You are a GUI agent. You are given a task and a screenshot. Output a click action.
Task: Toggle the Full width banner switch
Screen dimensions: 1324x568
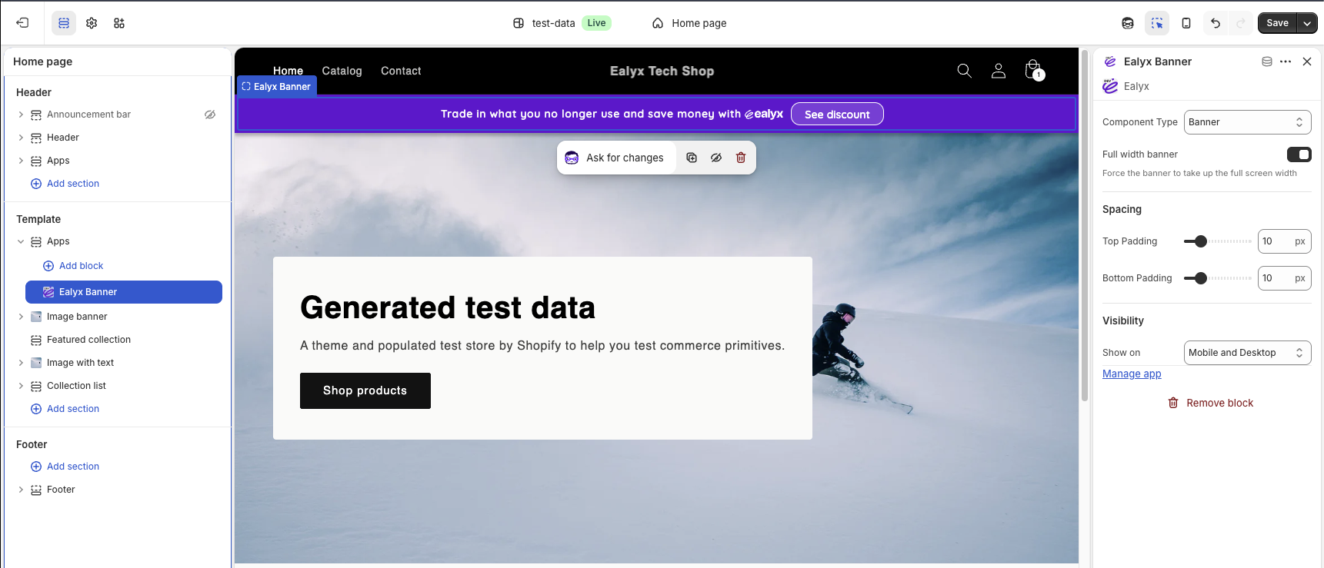(1299, 154)
